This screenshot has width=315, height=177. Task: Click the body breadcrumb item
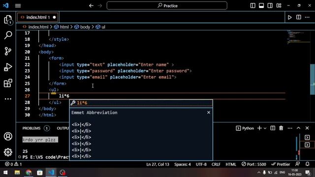pyautogui.click(x=82, y=27)
